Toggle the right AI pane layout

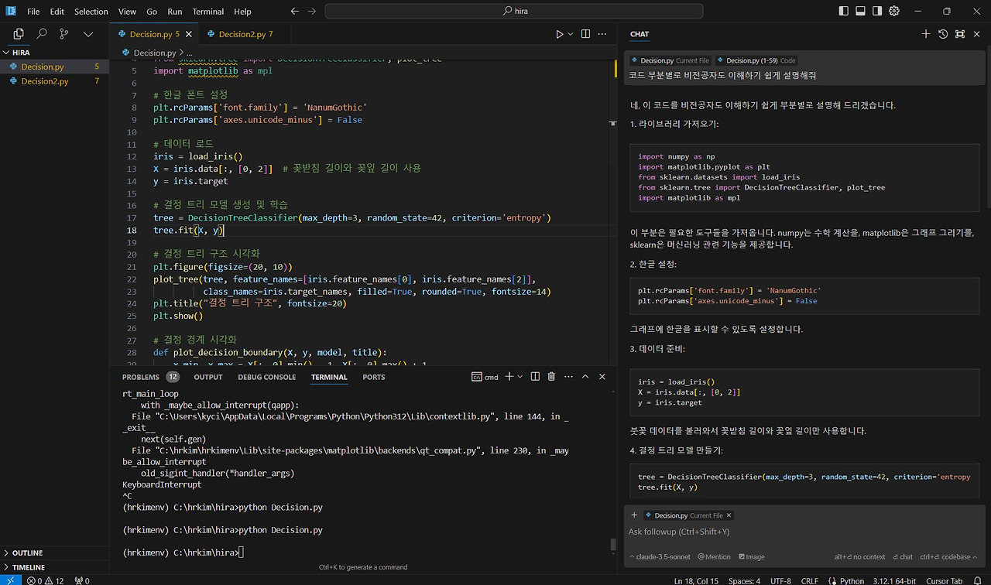tap(877, 12)
